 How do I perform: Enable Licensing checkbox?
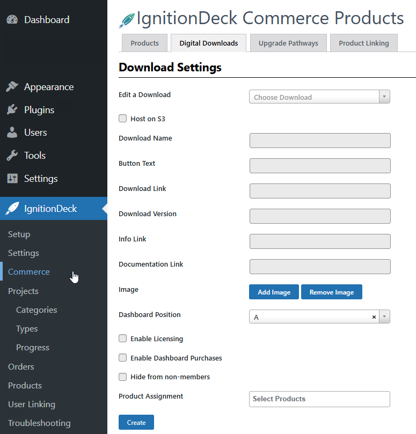coord(123,339)
